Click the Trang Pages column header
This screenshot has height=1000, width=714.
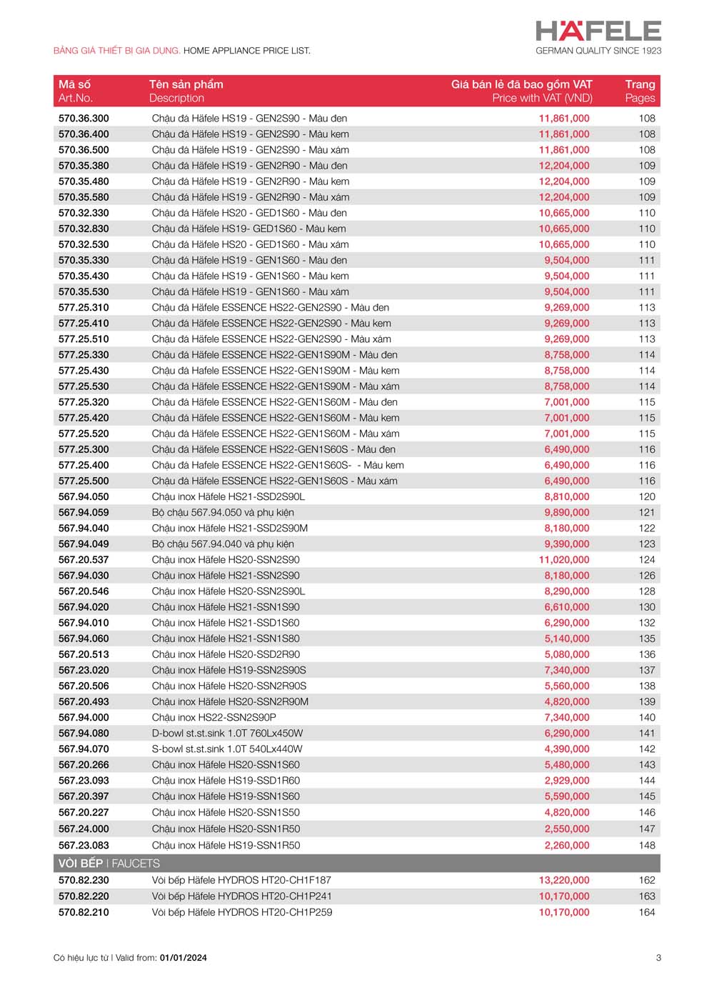(x=639, y=91)
